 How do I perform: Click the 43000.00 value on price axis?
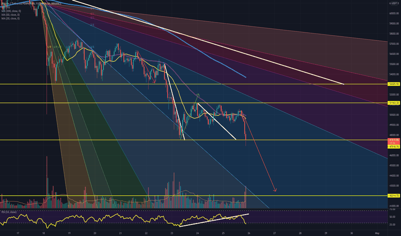point(394,186)
